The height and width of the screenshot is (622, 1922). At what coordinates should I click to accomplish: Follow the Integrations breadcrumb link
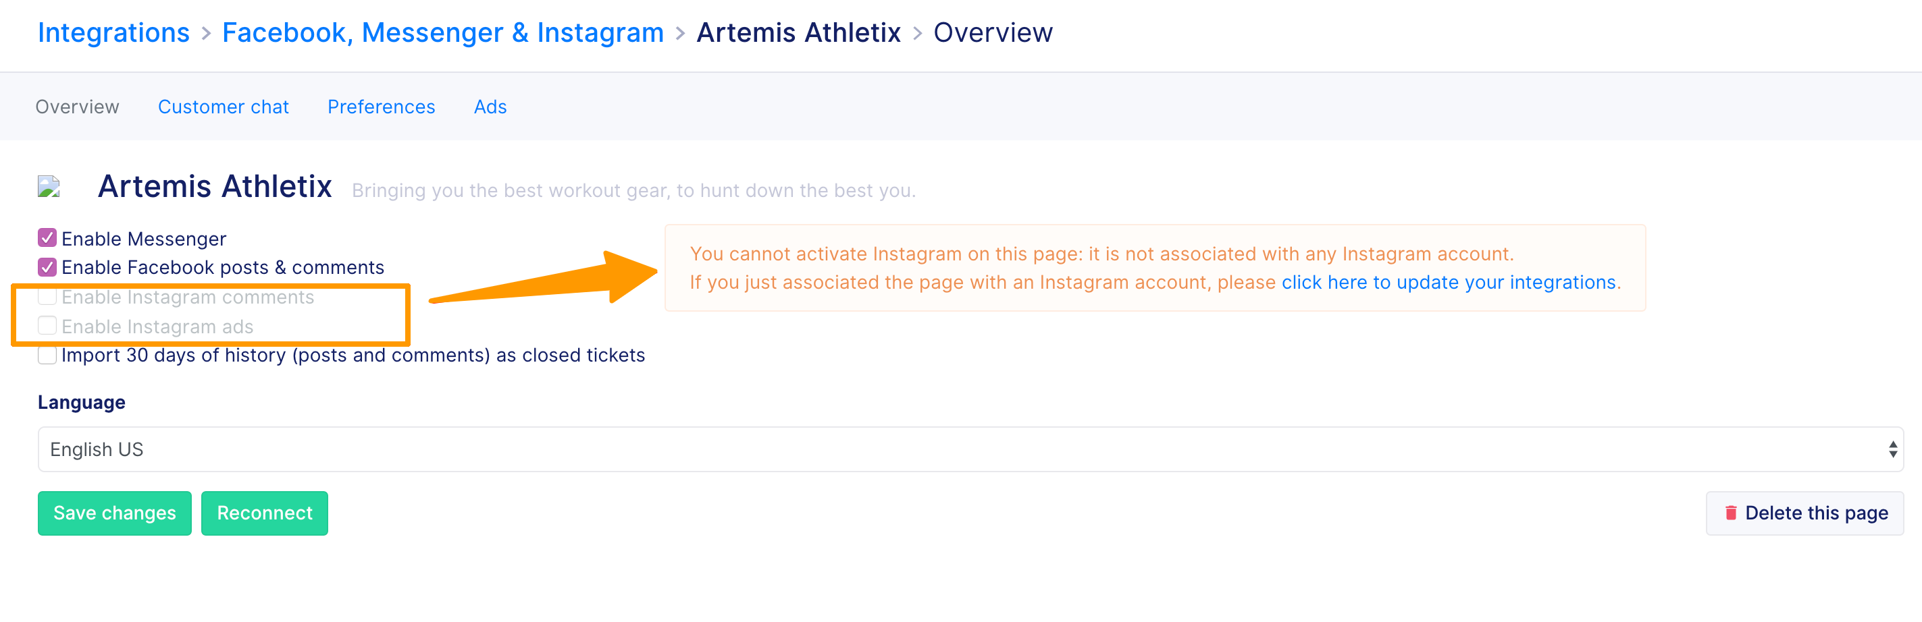[113, 33]
